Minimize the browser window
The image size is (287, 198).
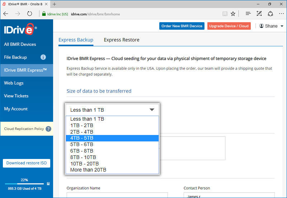258,4
